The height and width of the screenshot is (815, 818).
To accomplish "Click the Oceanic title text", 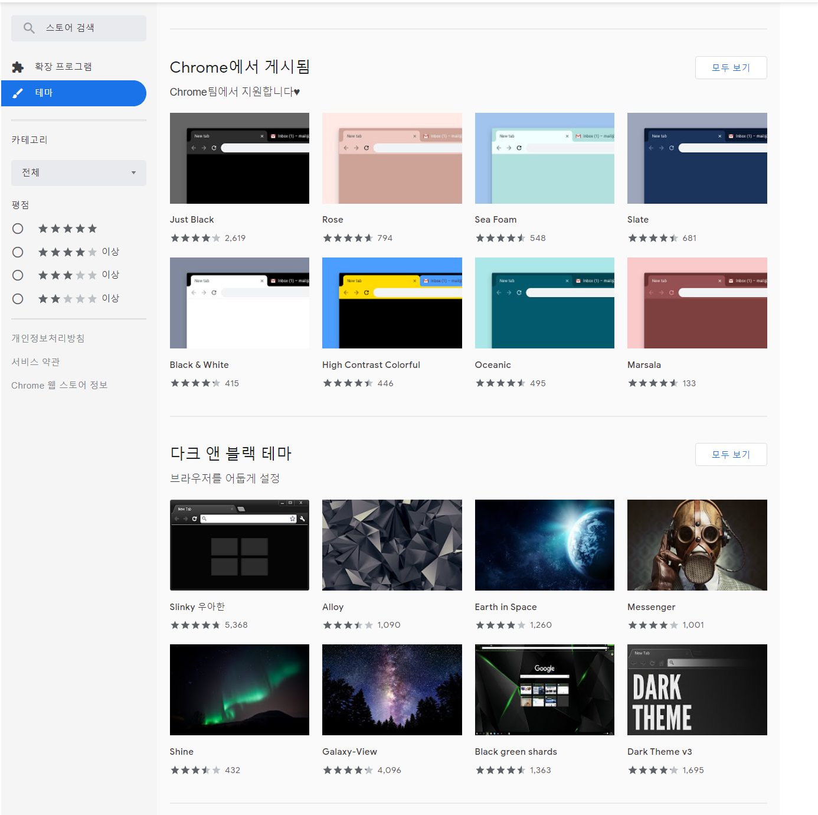I will [493, 365].
